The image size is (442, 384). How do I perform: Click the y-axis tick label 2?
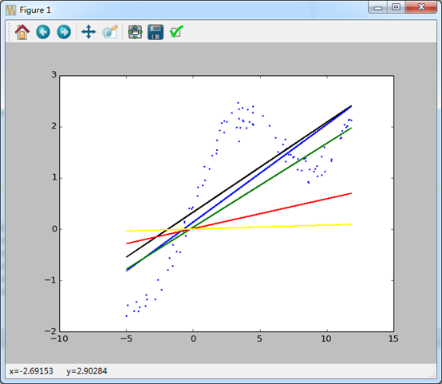click(53, 126)
